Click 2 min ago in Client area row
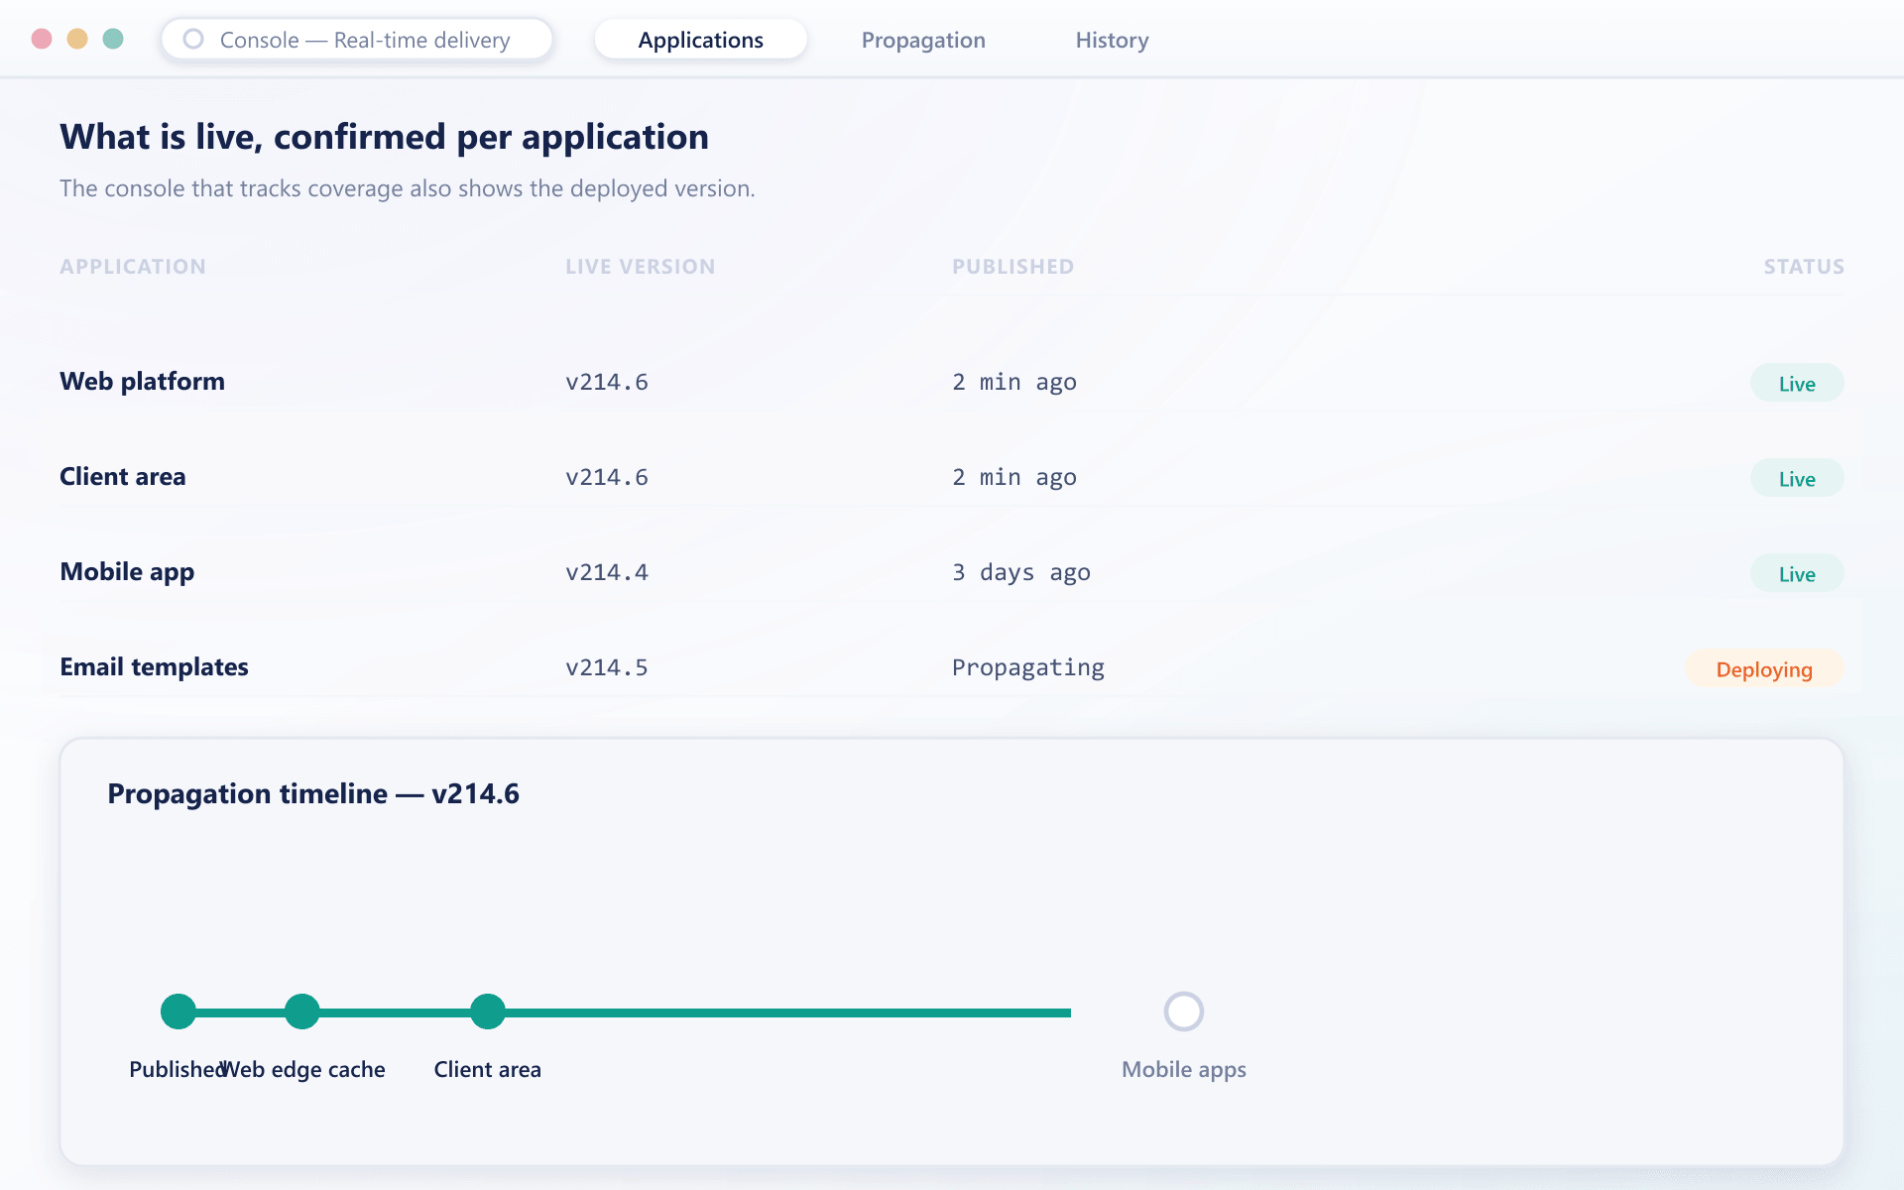This screenshot has width=1904, height=1190. point(1014,477)
